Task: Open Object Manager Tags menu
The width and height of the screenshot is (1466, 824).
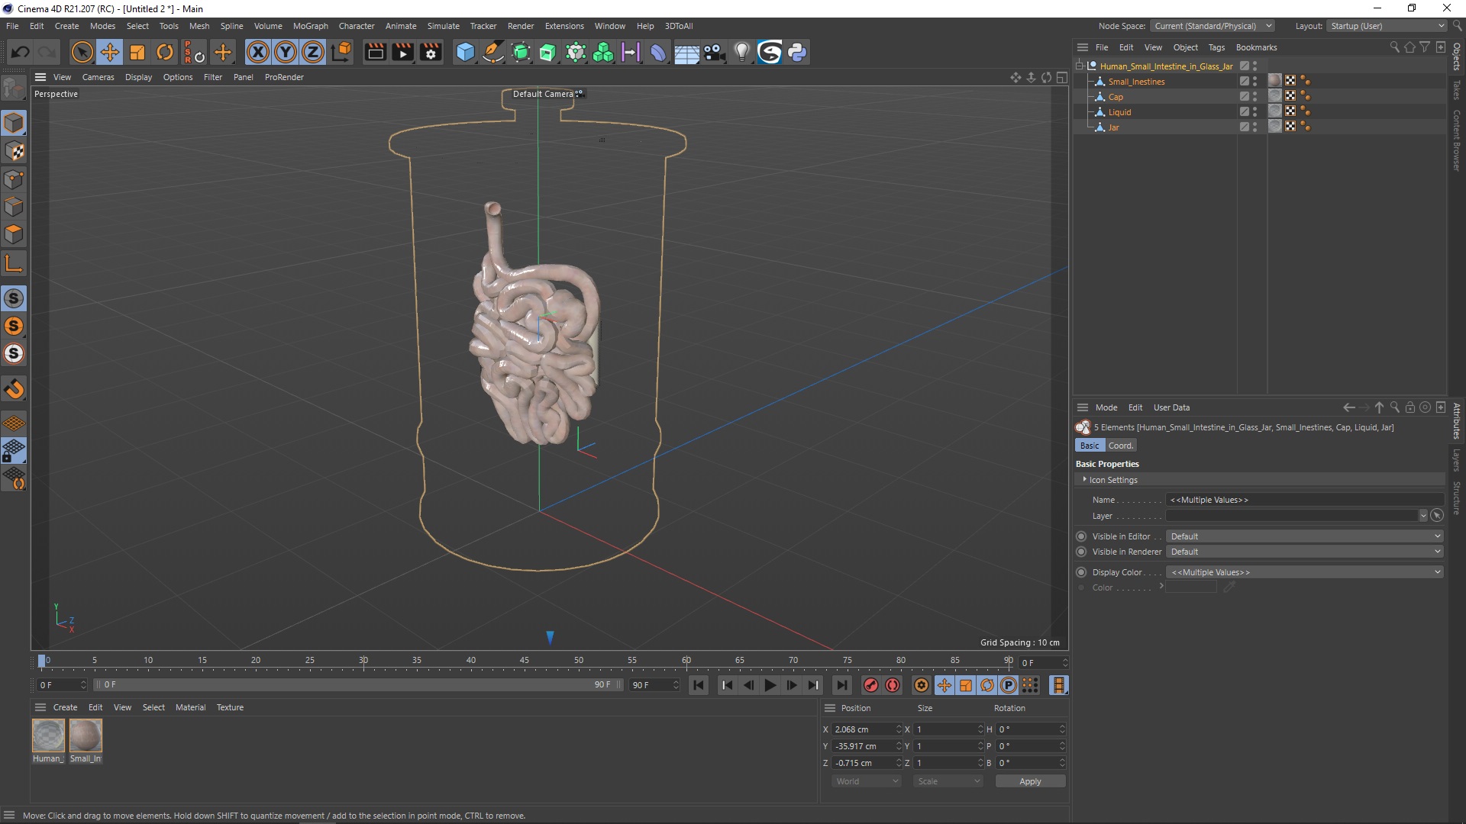Action: (x=1216, y=47)
